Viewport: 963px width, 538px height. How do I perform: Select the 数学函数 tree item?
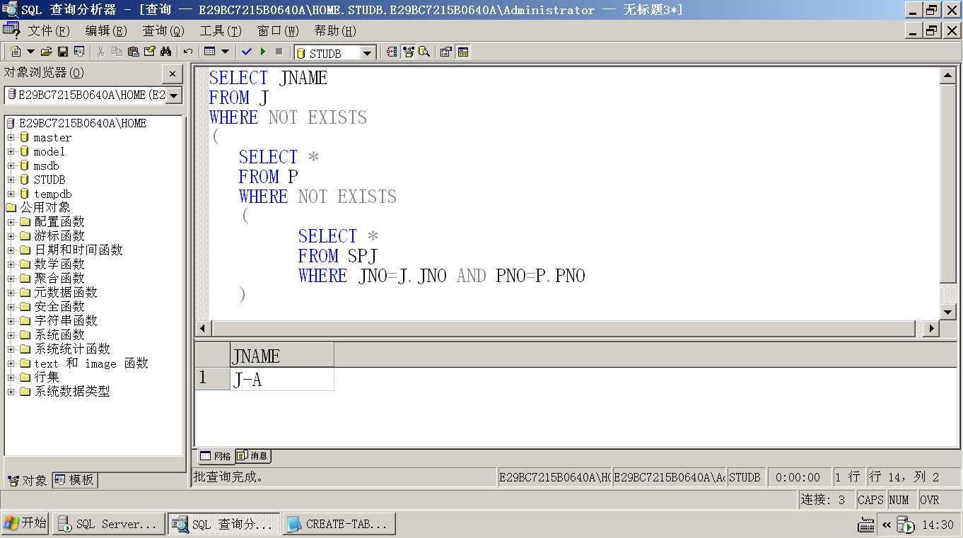(x=59, y=264)
